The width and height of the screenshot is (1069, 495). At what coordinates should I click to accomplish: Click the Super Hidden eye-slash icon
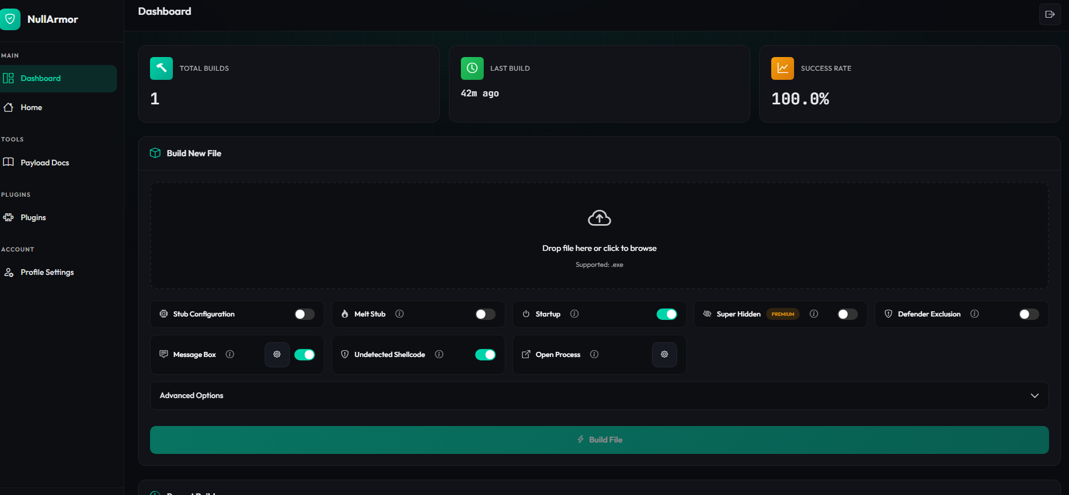[x=707, y=314]
